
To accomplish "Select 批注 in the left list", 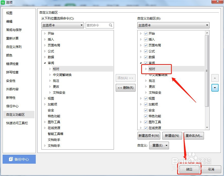I will point(56,81).
